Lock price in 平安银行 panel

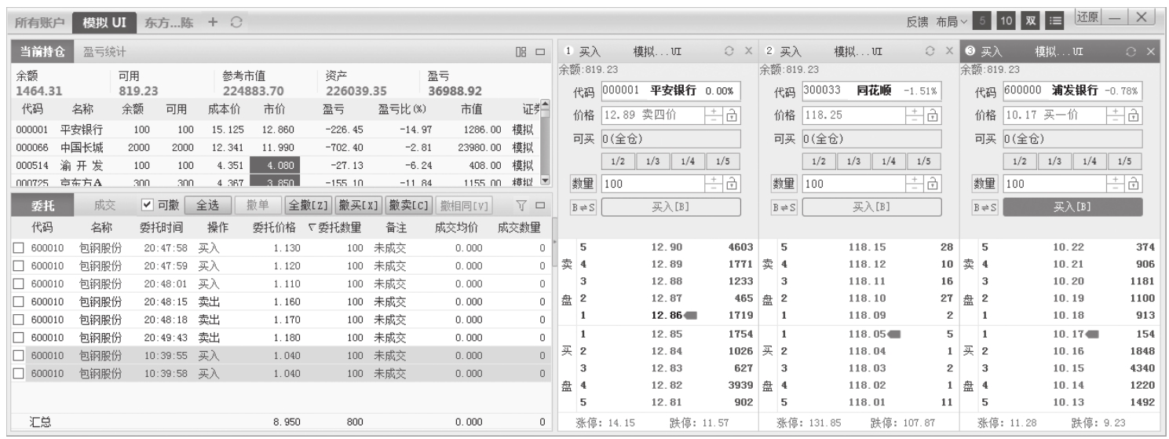point(733,115)
